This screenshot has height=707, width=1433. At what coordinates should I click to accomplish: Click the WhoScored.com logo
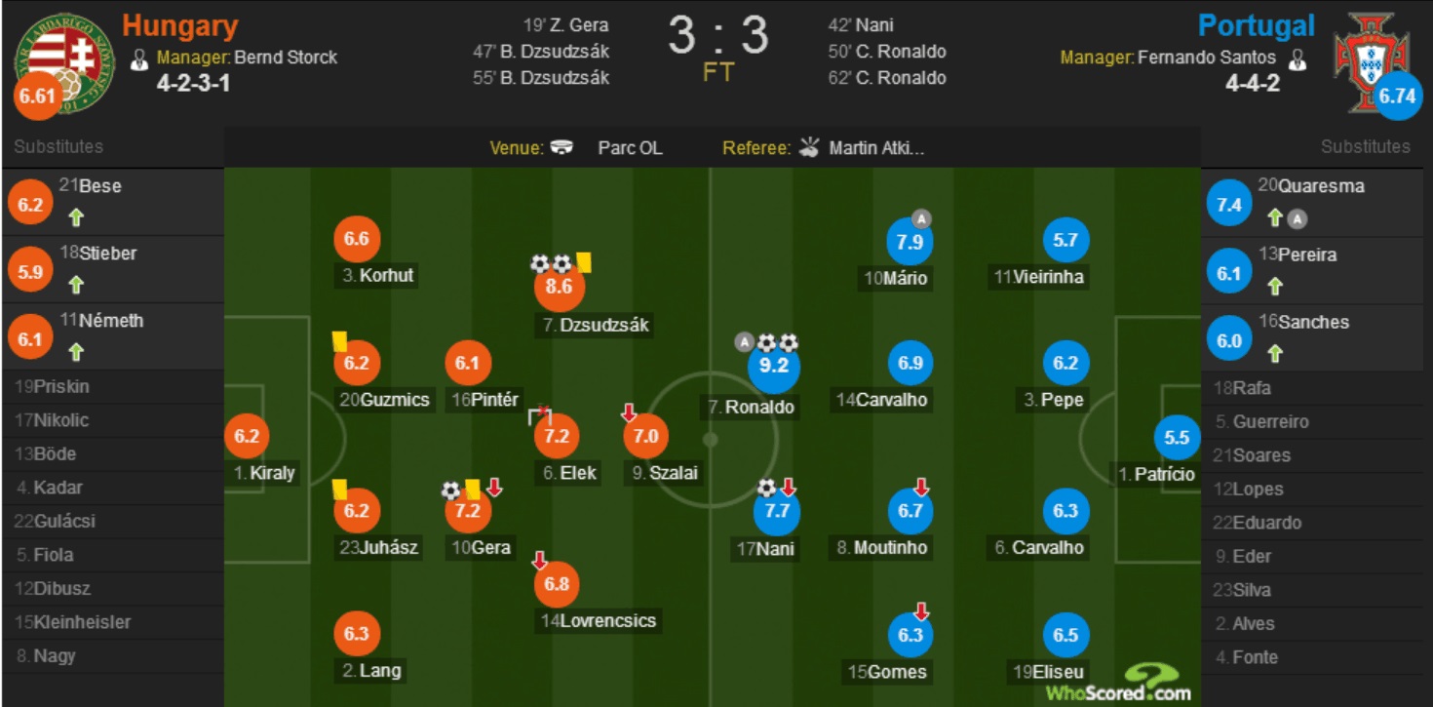(1119, 683)
